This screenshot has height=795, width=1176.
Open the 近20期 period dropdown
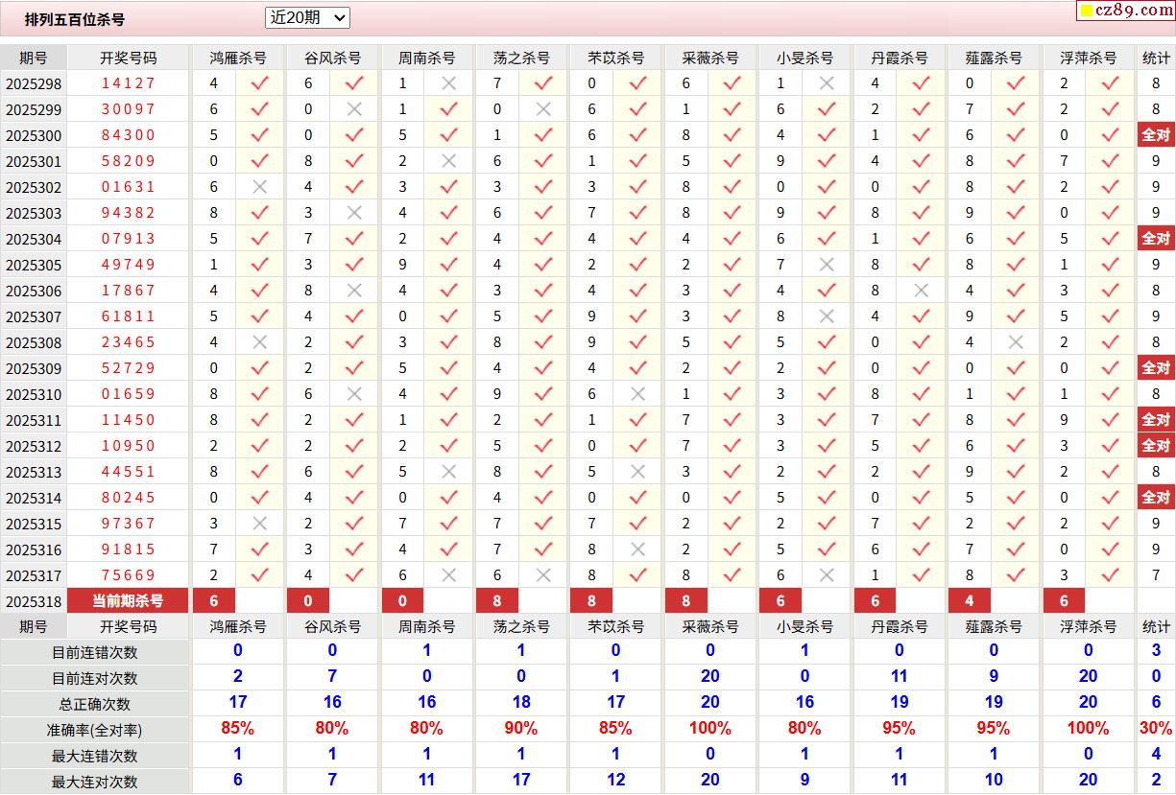pos(307,17)
